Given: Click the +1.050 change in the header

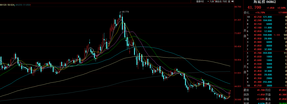Looking at the screenshot, I should (x=270, y=8).
